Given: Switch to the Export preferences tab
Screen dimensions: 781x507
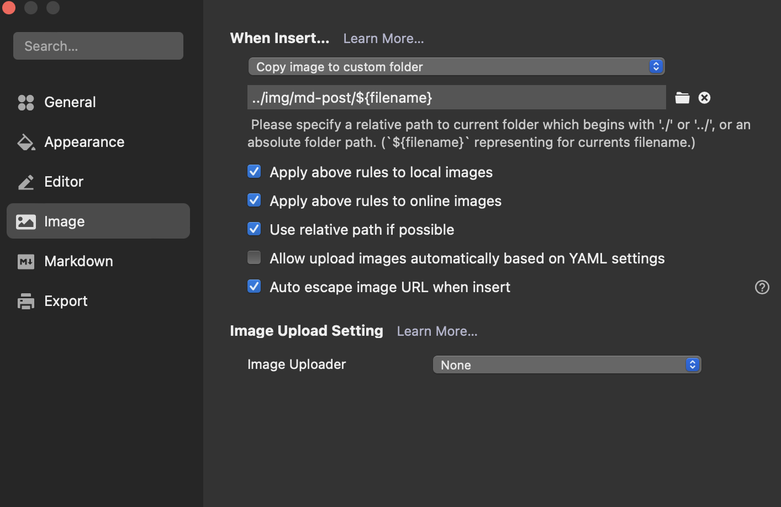Looking at the screenshot, I should [98, 301].
